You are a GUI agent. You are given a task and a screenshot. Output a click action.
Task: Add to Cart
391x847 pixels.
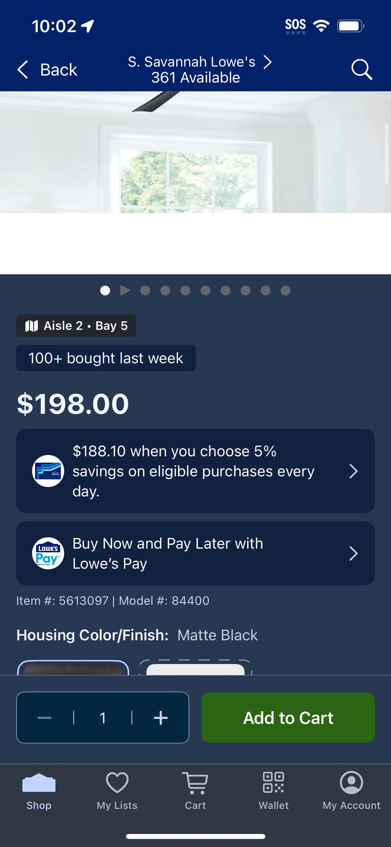click(x=288, y=718)
